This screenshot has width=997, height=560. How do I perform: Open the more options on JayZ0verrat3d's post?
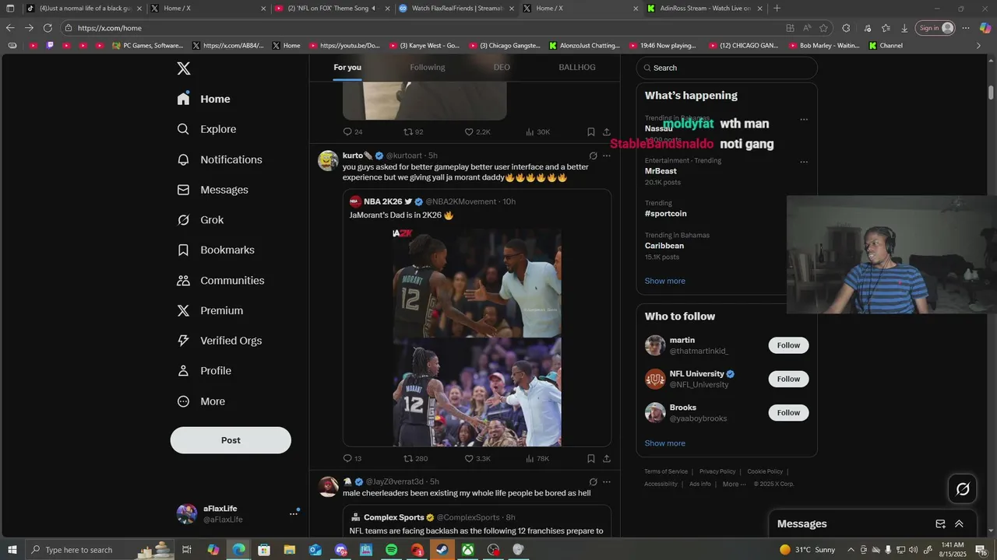pos(607,481)
